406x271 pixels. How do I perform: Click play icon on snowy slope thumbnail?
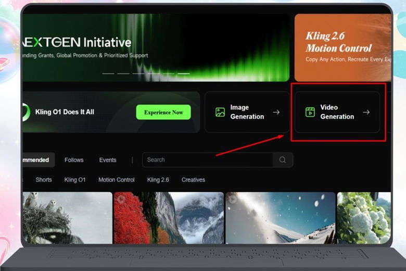pos(233,199)
